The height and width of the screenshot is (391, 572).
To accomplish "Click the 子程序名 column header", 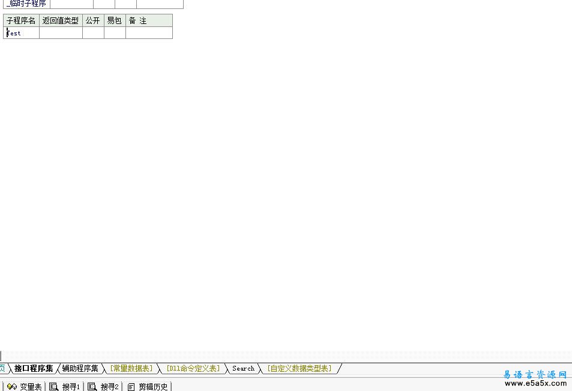I will 21,20.
